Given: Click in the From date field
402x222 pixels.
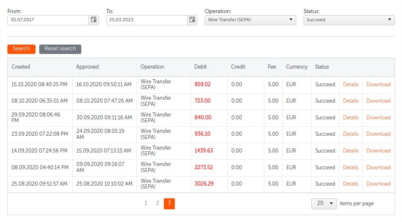Looking at the screenshot, I should 48,20.
